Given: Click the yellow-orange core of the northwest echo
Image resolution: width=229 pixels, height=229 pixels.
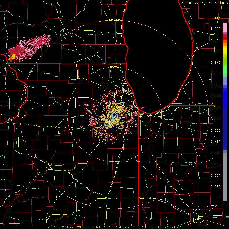Looking at the screenshot, I should tap(13, 57).
